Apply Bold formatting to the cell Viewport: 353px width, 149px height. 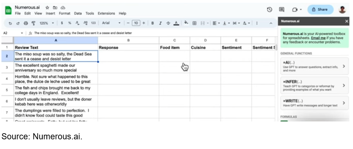(152, 23)
